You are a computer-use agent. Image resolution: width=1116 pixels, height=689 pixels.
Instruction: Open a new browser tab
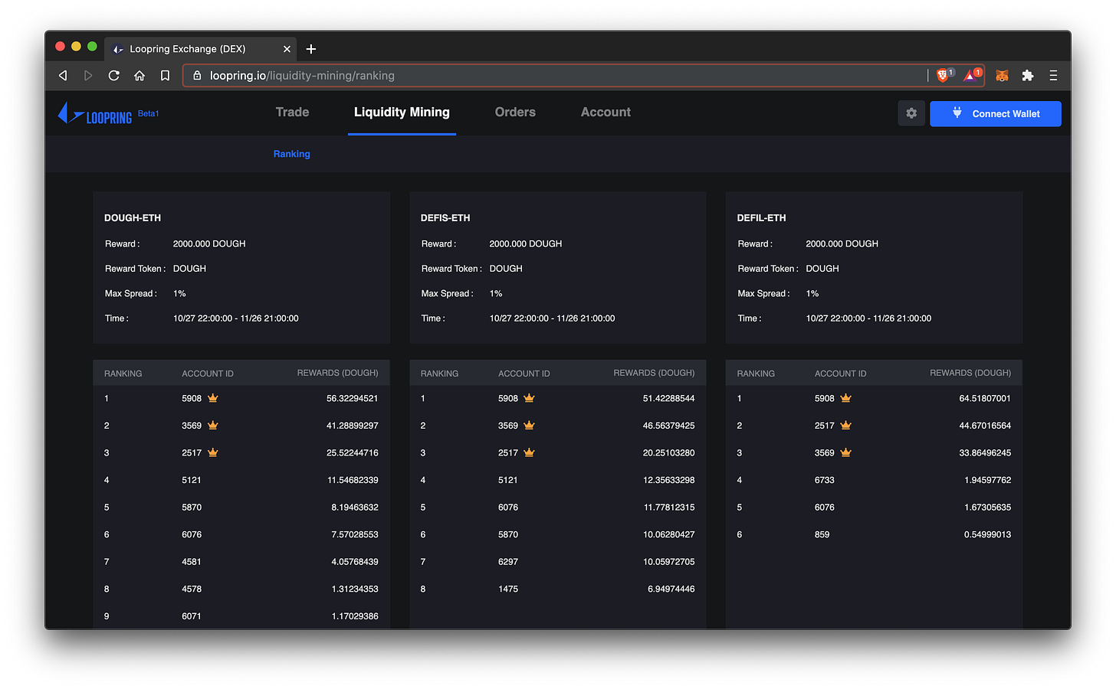pos(311,49)
